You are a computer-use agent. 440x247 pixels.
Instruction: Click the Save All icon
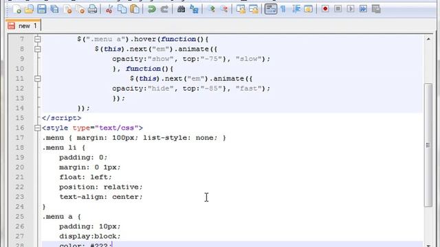click(54, 9)
